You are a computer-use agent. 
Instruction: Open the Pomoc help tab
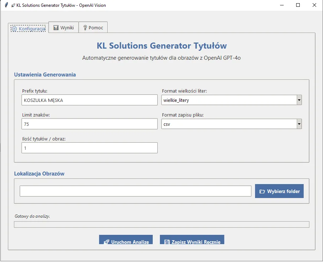pyautogui.click(x=93, y=28)
